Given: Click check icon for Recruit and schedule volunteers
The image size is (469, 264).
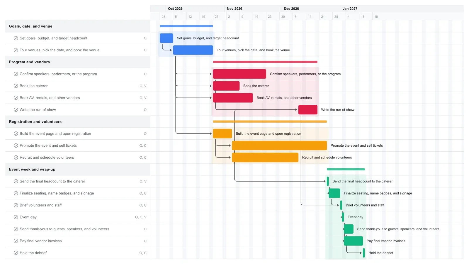Looking at the screenshot, I should [x=16, y=158].
